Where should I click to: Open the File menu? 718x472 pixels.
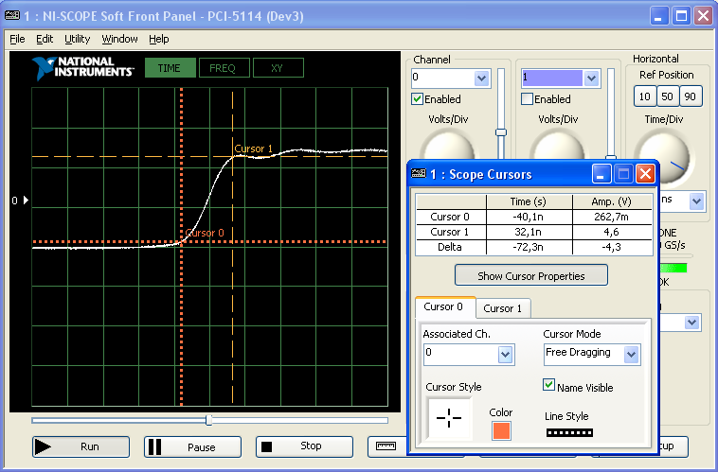[x=17, y=39]
